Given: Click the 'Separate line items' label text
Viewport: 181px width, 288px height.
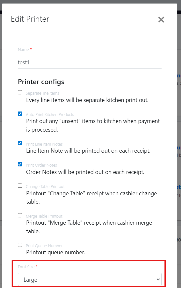Looking at the screenshot, I should click(x=42, y=93).
